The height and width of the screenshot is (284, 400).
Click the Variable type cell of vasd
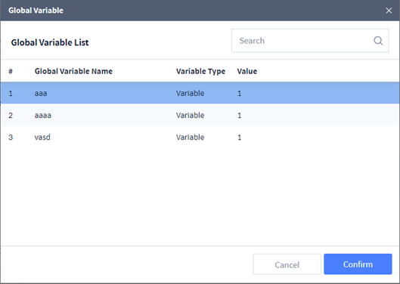[x=190, y=137]
